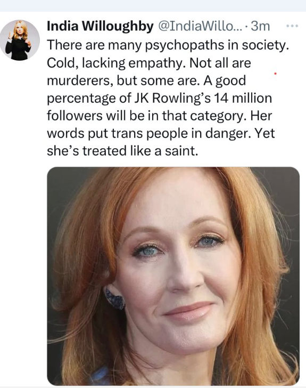
Task: Click the line 'words put trans people in danger. Yet'
Action: coord(161,133)
